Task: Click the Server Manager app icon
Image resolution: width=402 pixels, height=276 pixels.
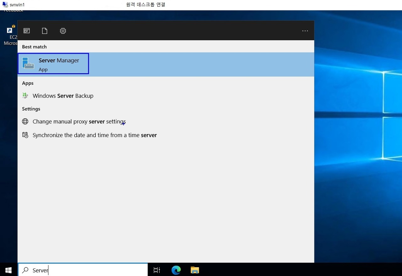Action: 28,63
